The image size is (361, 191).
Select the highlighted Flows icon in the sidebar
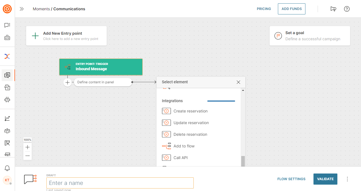click(7, 75)
